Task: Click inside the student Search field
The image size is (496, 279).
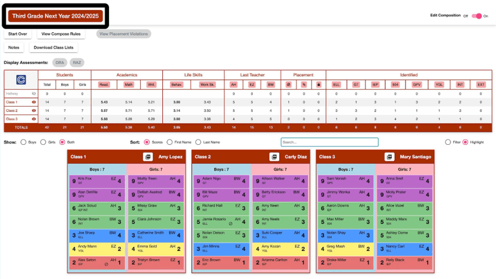Action: [329, 142]
